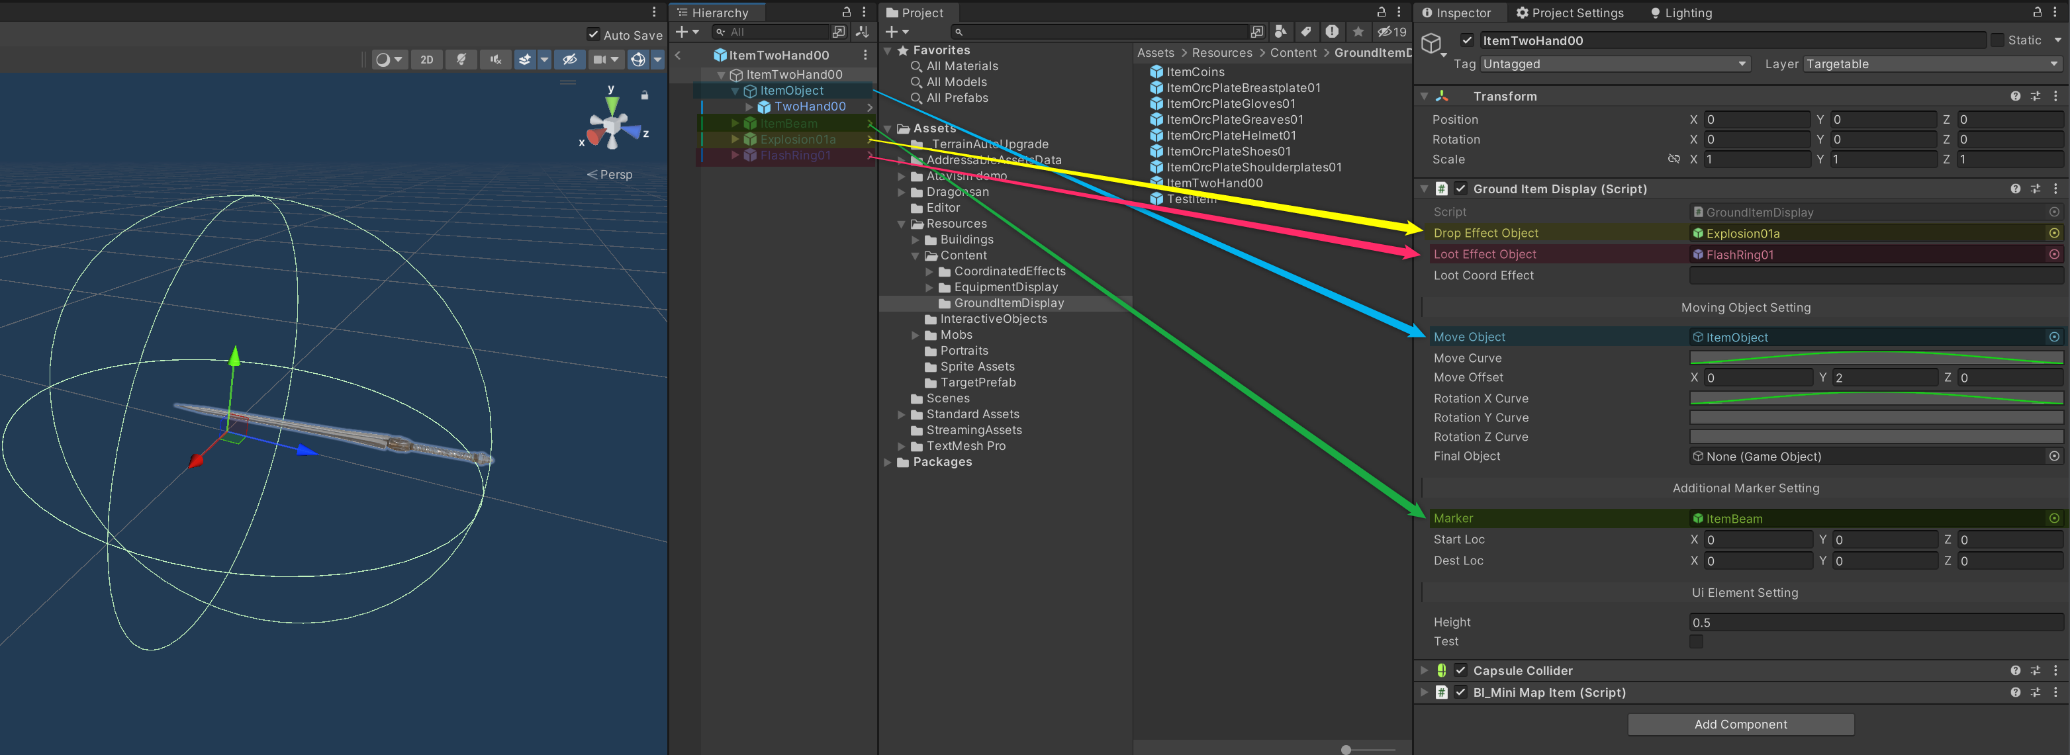This screenshot has height=755, width=2070.
Task: Toggle the Gizmos globe icon
Action: click(x=638, y=60)
